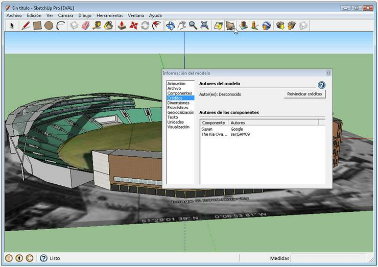Open the Ver menu
The height and width of the screenshot is (267, 378).
[50, 15]
